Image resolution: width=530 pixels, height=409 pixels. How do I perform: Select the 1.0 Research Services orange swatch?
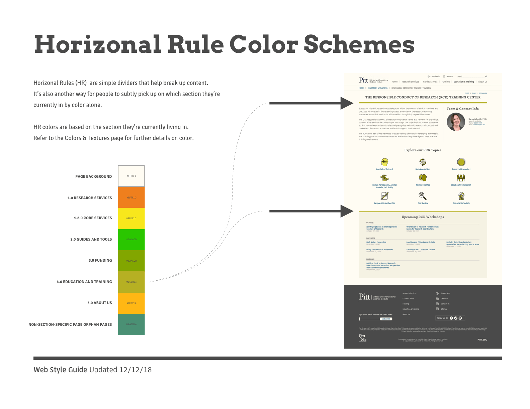click(x=131, y=197)
